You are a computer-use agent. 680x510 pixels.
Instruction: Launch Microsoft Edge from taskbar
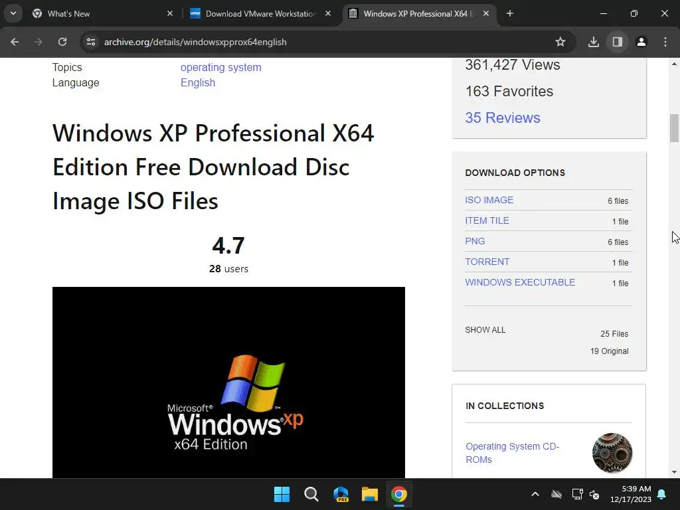coord(341,494)
